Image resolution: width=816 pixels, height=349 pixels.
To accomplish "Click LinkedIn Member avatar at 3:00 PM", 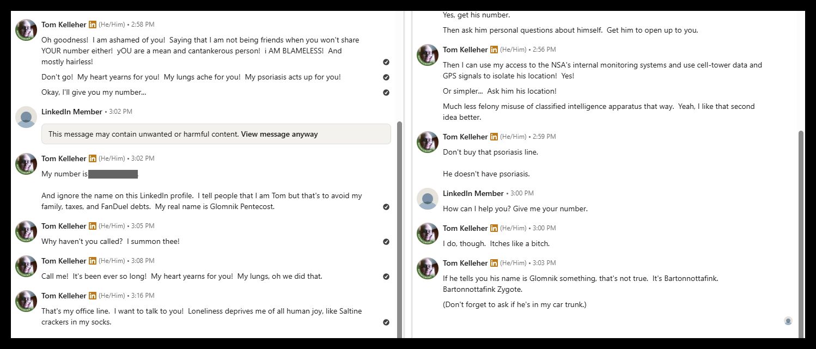I will 428,199.
